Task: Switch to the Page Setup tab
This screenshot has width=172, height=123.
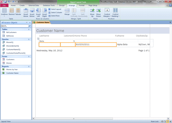Action: (93, 5)
